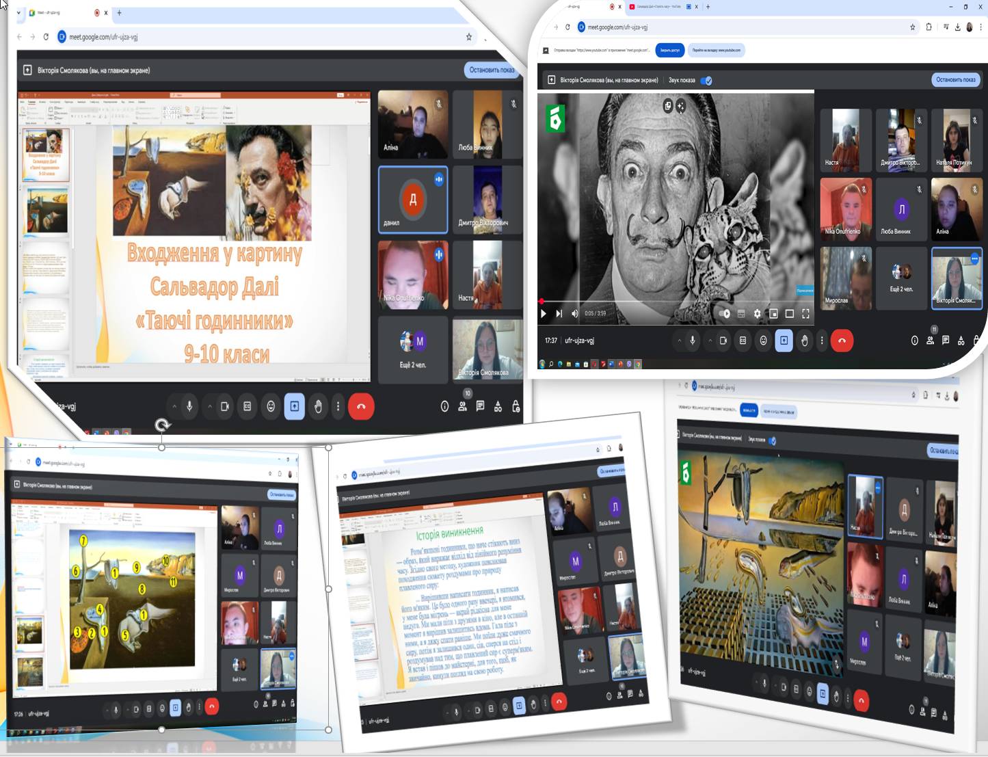
Task: Enter YouTube fullscreen mode
Action: 805,314
